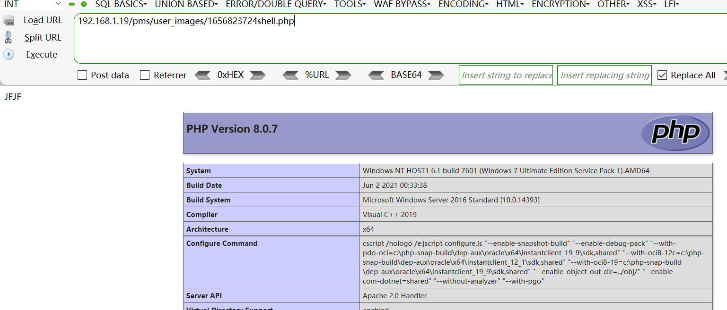
Task: Click left arrow beside %URL
Action: pyautogui.click(x=290, y=75)
